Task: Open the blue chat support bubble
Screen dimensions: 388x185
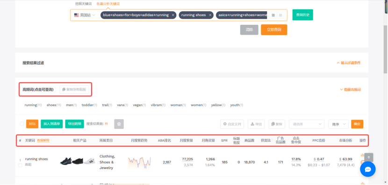Action: click(x=368, y=169)
